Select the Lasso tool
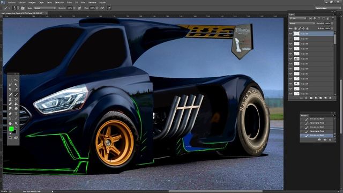 pos(10,85)
